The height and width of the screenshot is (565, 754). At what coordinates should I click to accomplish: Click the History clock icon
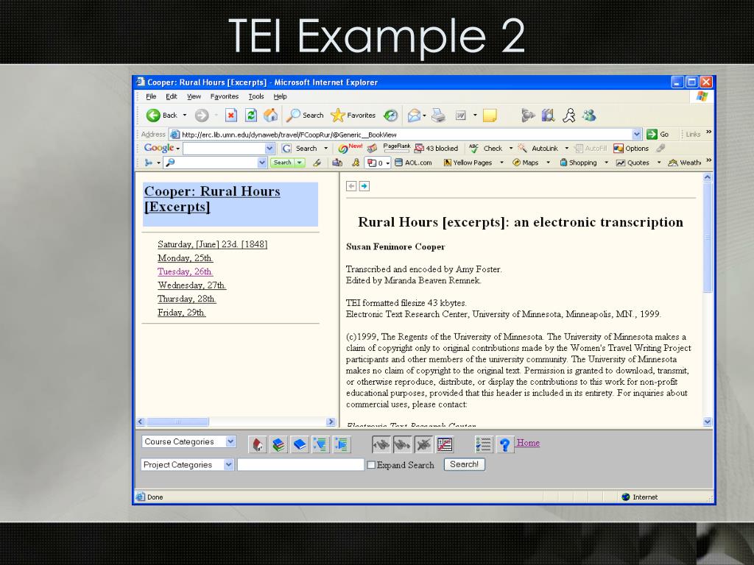click(x=390, y=116)
